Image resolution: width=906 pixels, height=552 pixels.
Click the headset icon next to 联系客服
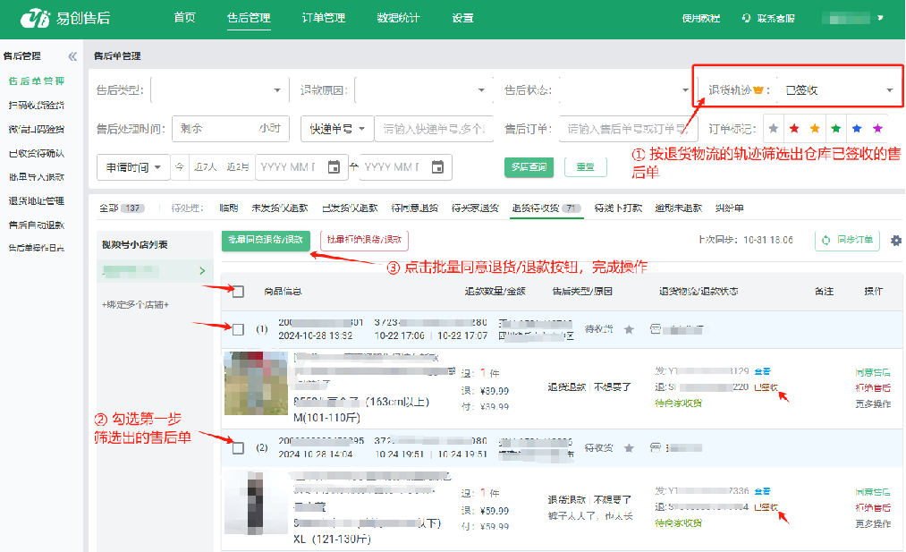[746, 18]
